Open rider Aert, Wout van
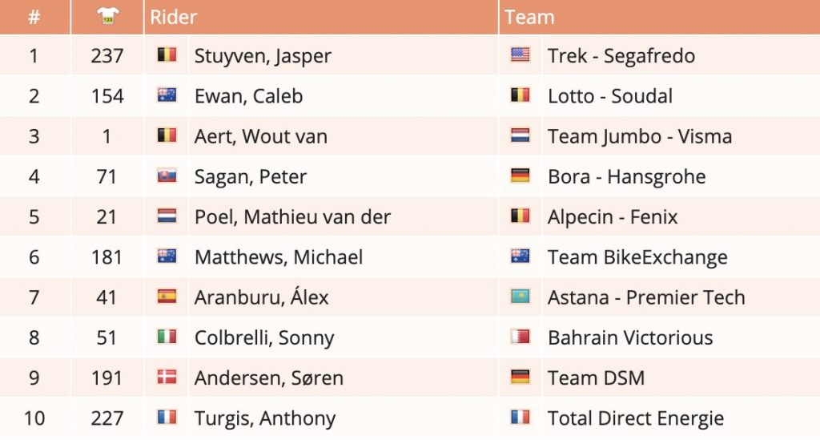 261,136
